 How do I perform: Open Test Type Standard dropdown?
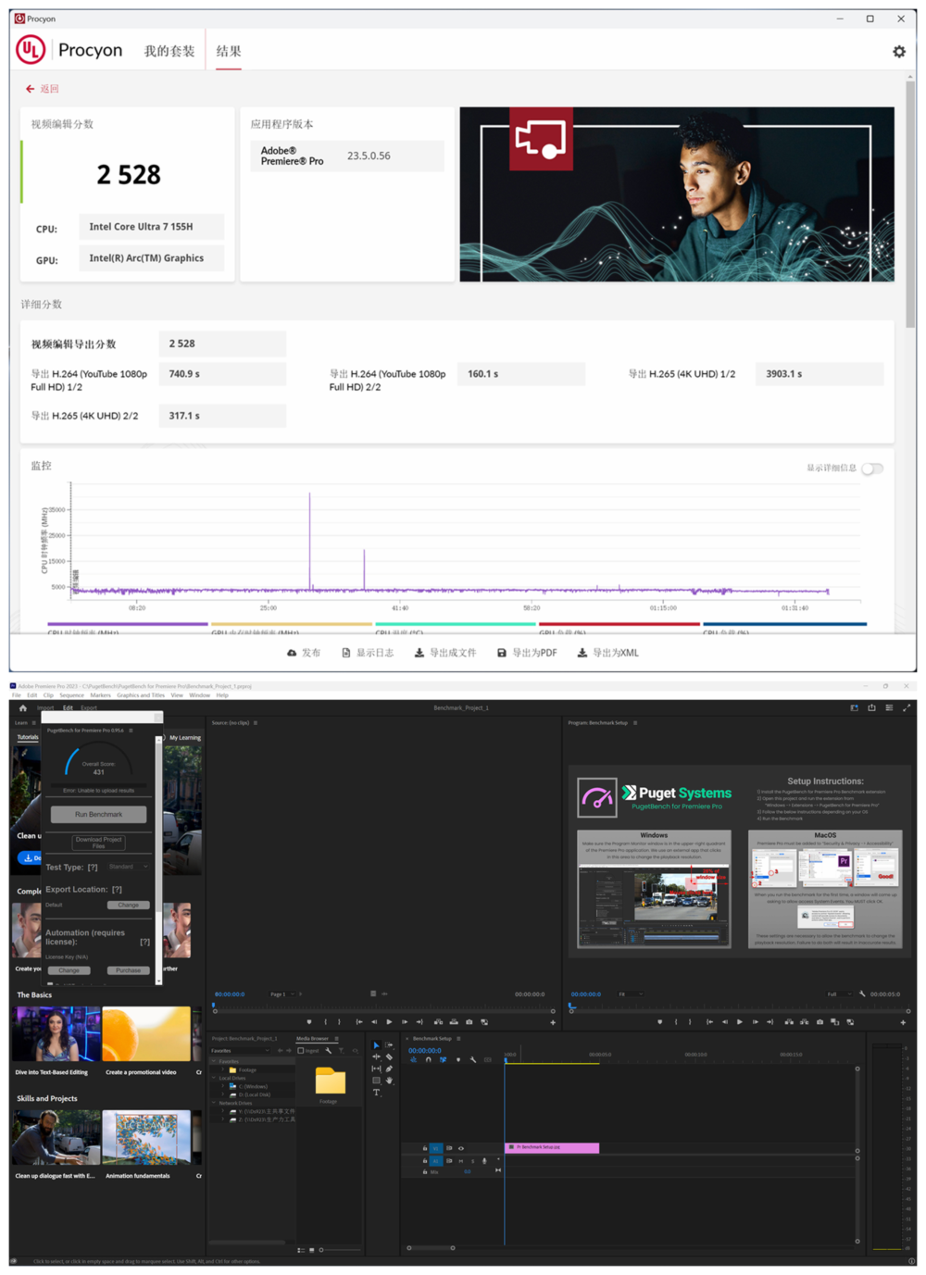pyautogui.click(x=128, y=867)
